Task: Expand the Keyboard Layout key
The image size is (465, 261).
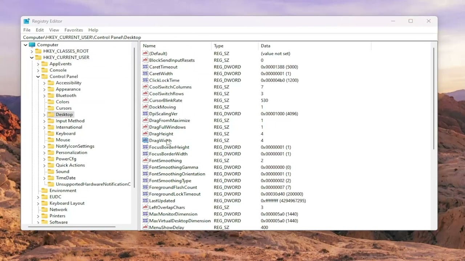Action: coord(38,203)
